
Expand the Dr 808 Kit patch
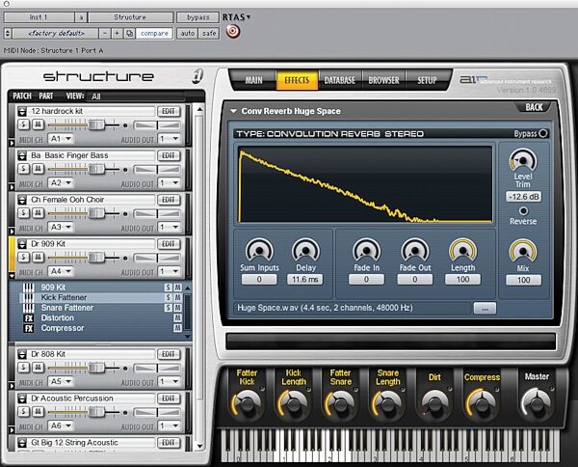(x=13, y=386)
